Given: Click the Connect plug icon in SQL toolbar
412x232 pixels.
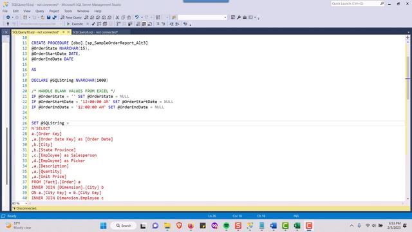Looking at the screenshot, I should (x=8, y=24).
